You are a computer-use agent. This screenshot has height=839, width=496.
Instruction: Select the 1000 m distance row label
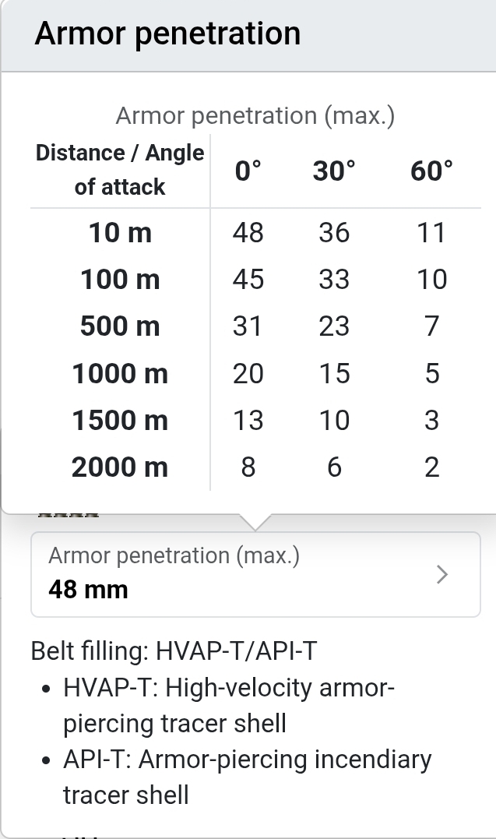pos(120,373)
